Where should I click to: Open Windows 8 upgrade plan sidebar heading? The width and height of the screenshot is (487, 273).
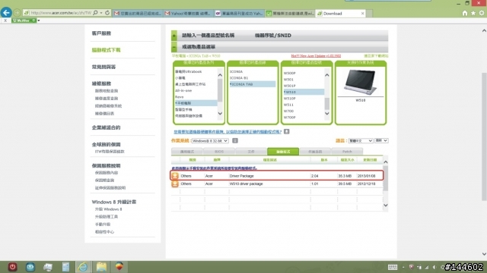(114, 202)
